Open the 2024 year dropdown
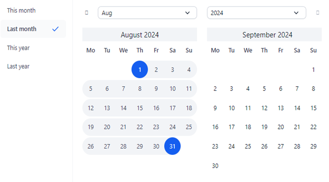329x182 pixels. click(x=256, y=13)
